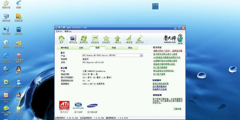Switch to the 存储 tab
This screenshot has height=120, width=240.
coord(114,48)
